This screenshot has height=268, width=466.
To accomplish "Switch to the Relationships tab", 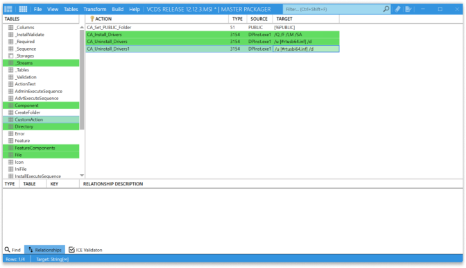I will (x=45, y=250).
